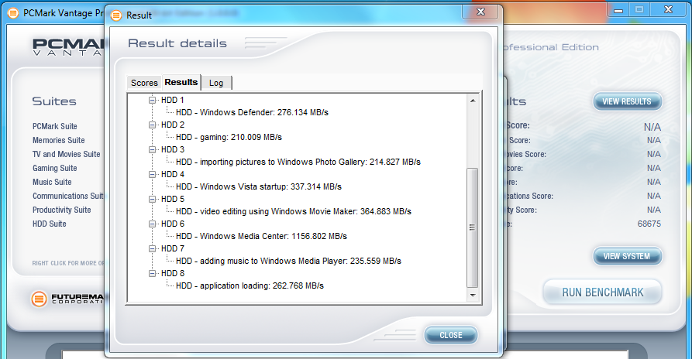692x359 pixels.
Task: Select Communications Suite in Suites list
Action: 68,196
